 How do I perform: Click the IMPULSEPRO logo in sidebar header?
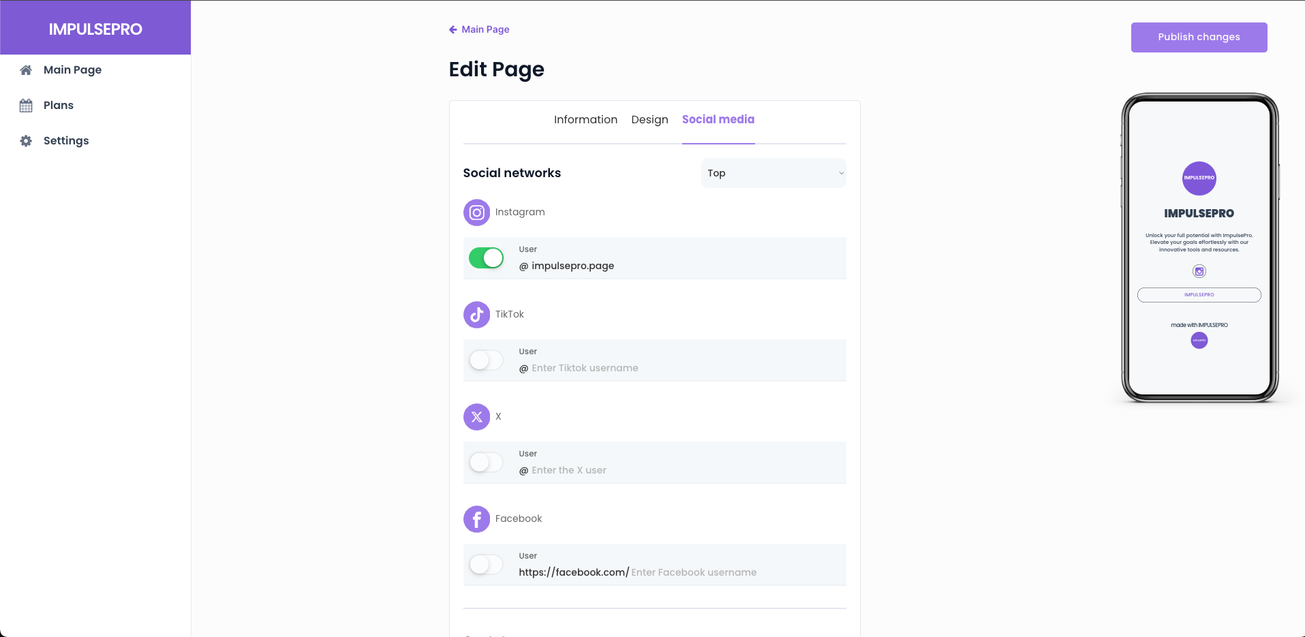coord(95,29)
